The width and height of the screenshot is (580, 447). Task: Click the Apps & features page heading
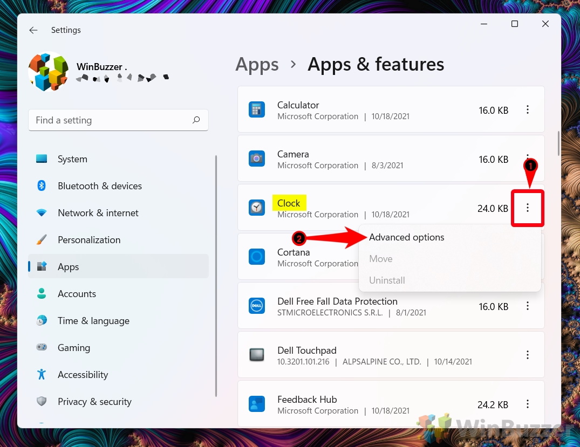tap(376, 64)
